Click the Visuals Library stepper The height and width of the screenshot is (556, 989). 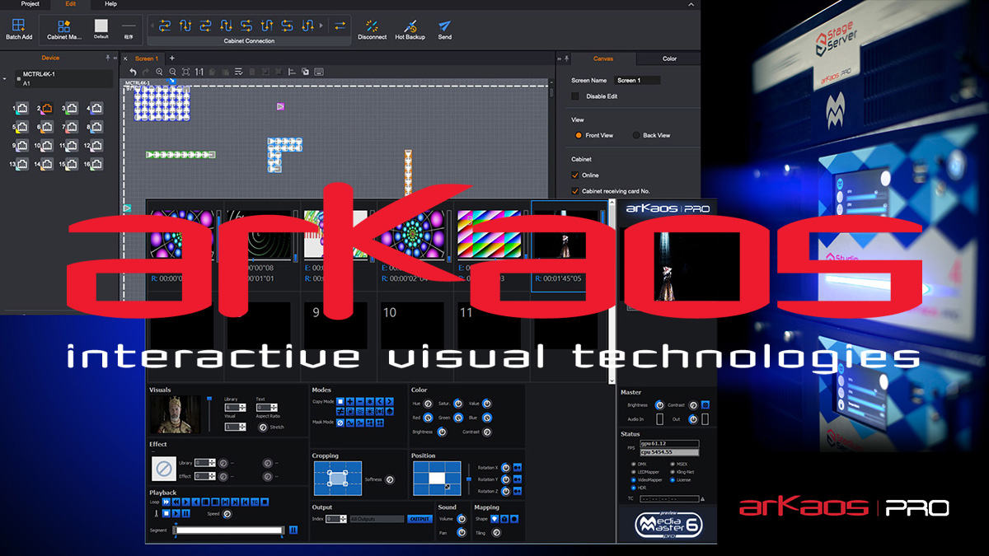click(x=236, y=408)
